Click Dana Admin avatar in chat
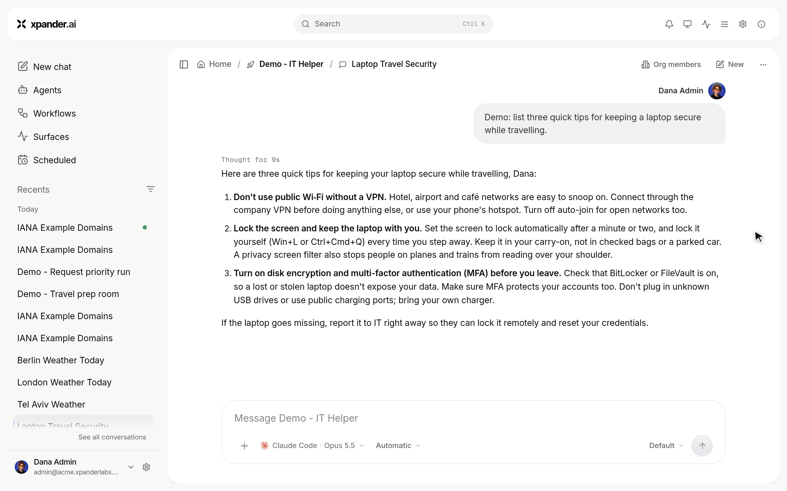787x491 pixels. [x=716, y=91]
